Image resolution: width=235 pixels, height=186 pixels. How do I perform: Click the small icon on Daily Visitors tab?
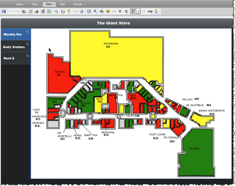(28, 44)
